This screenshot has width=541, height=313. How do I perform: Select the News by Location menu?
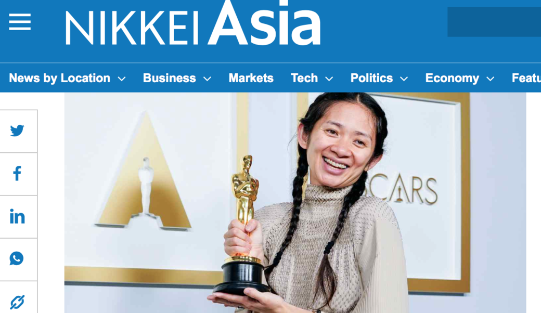59,78
